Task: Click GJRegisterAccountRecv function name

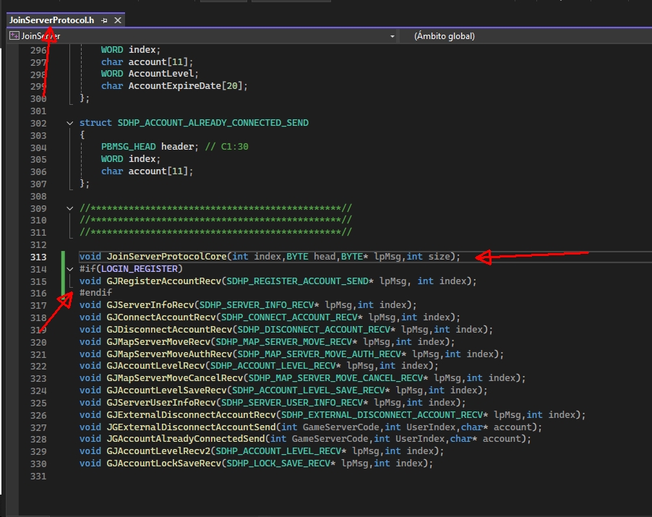Action: pos(164,281)
